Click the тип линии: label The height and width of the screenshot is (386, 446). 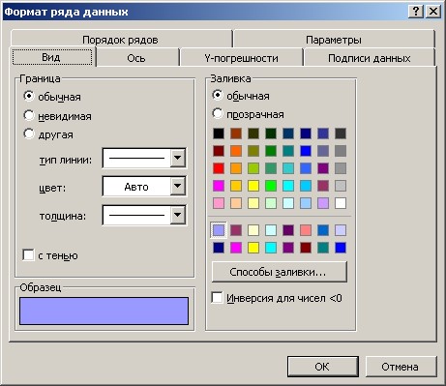point(66,160)
